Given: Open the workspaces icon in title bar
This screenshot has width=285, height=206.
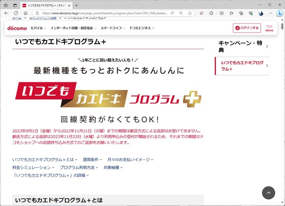Looking at the screenshot, I should tap(6, 5).
